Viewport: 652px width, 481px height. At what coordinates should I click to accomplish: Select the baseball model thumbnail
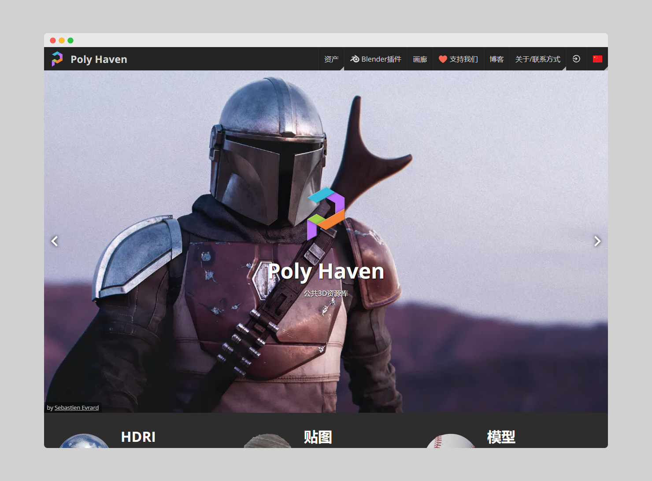(450, 441)
